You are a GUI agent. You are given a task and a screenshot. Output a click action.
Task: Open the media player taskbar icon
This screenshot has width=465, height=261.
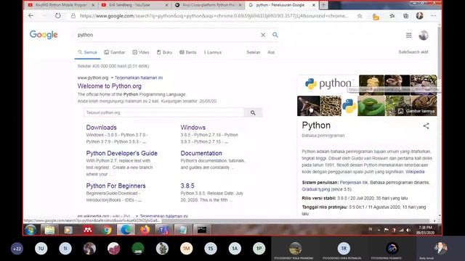click(68, 230)
